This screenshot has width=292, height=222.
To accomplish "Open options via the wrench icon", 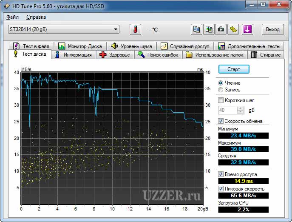I will [233, 29].
